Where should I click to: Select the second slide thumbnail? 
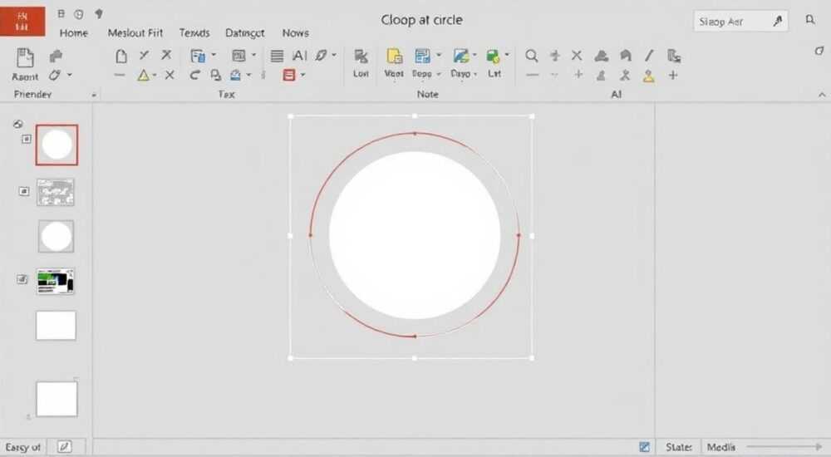(56, 192)
